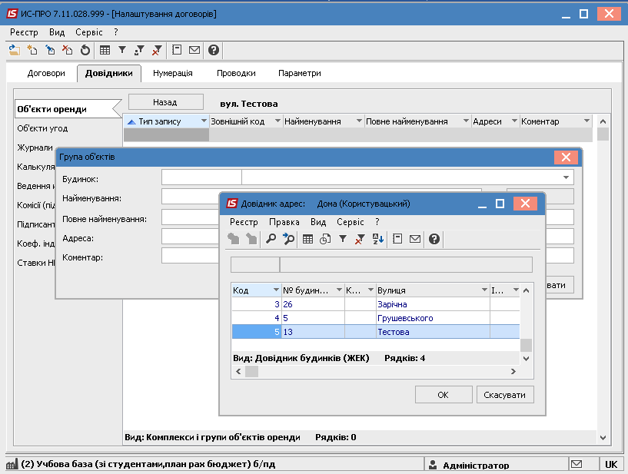Click the envelope icon in address directory toolbar
Viewport: 628px width, 474px height.
415,239
